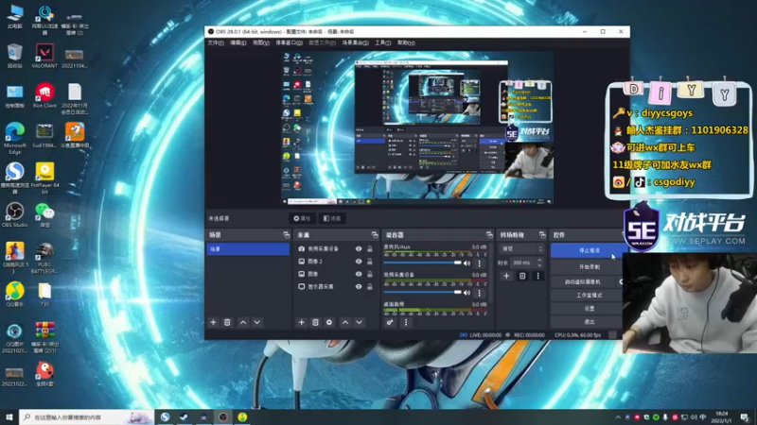Open mixer panel three-dot menu at bottom

(x=406, y=322)
